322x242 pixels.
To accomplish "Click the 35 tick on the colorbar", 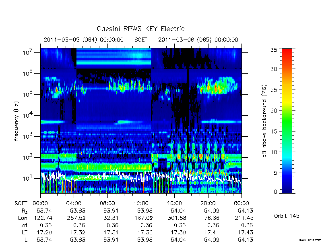I will click(274, 50).
